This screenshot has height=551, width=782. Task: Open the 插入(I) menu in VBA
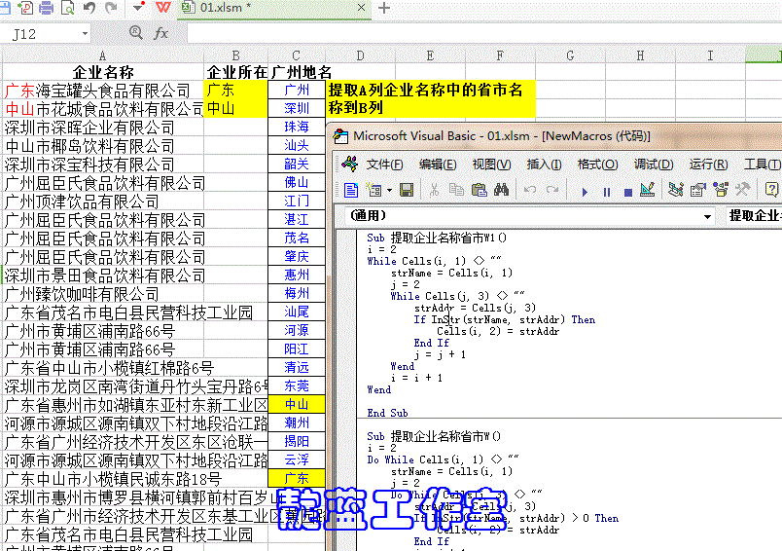(544, 165)
